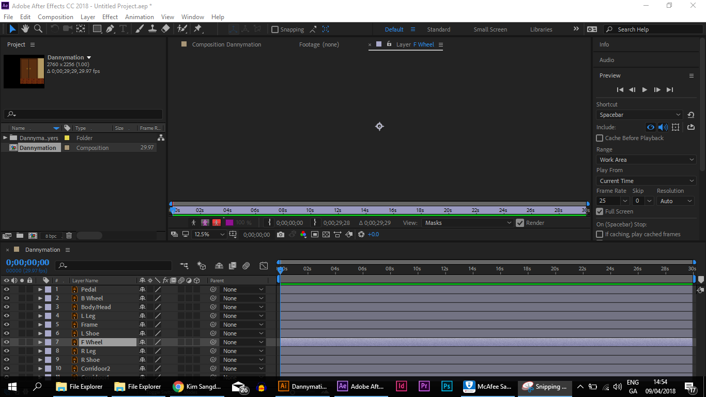
Task: Click the 8 bpc color depth button
Action: click(51, 236)
